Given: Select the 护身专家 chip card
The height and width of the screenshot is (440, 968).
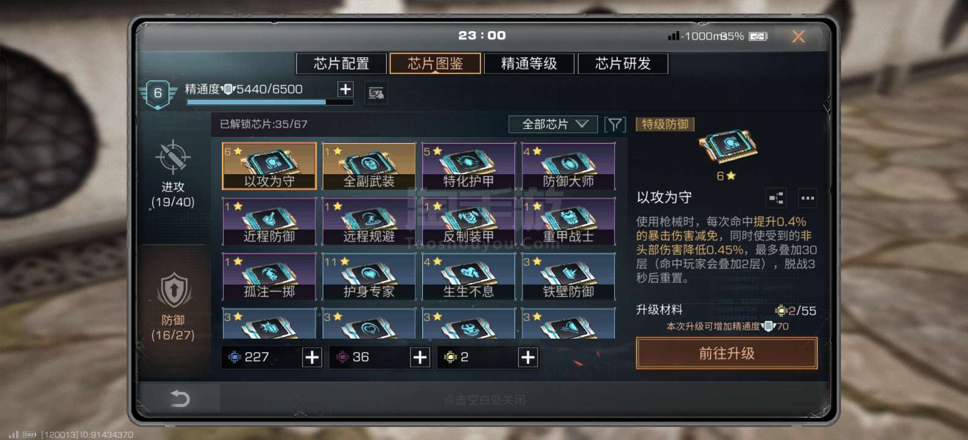Looking at the screenshot, I should pyautogui.click(x=369, y=277).
